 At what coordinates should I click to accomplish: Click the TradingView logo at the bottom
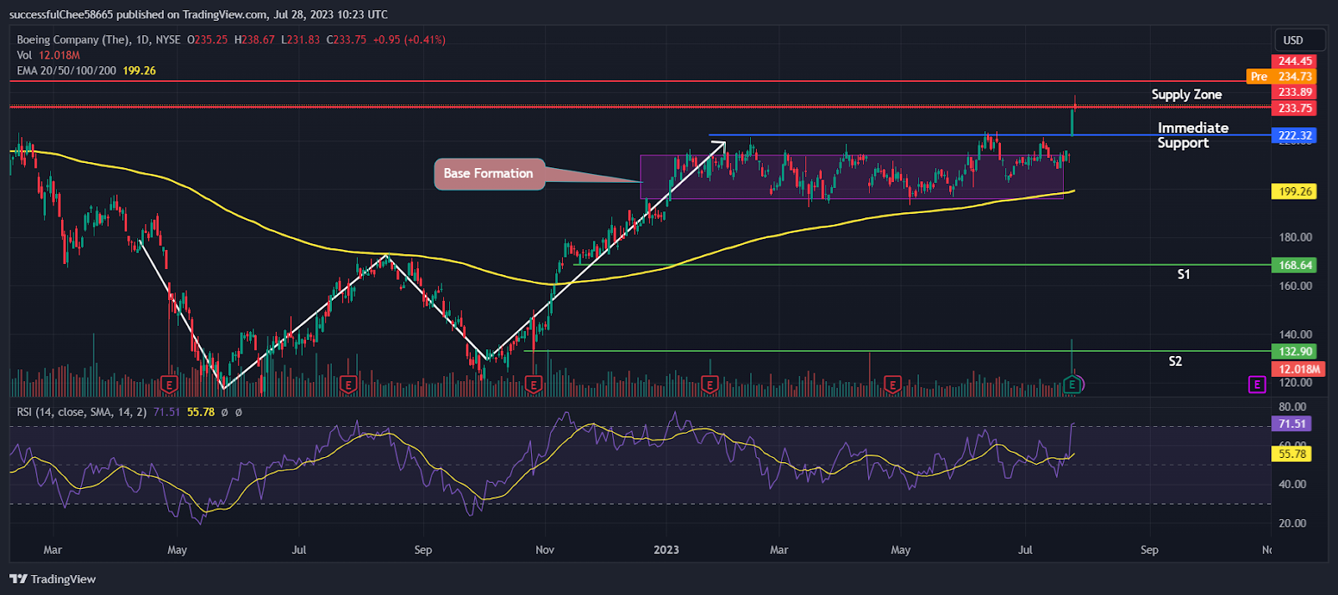[x=53, y=579]
